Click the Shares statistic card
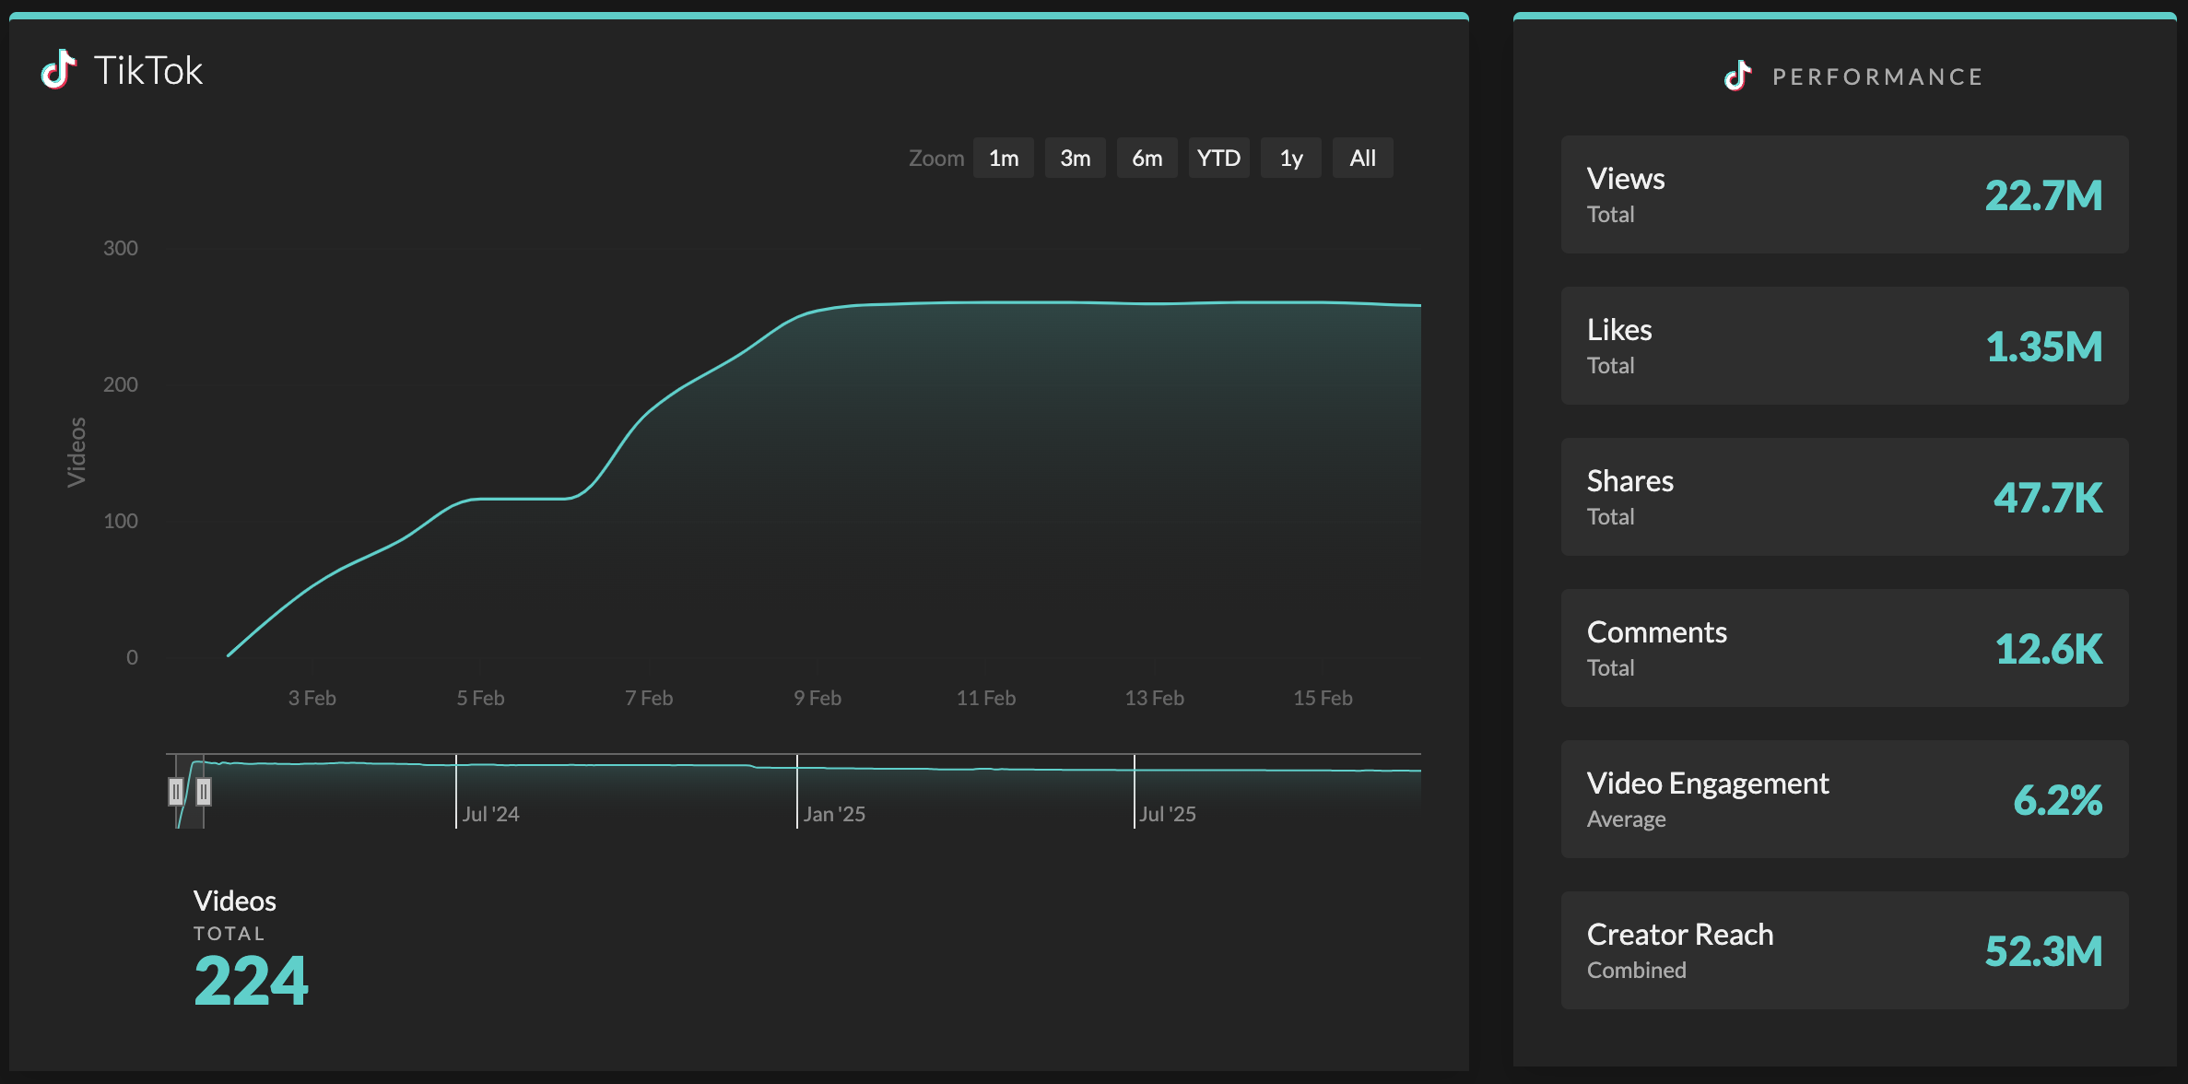The height and width of the screenshot is (1084, 2188). [1843, 496]
